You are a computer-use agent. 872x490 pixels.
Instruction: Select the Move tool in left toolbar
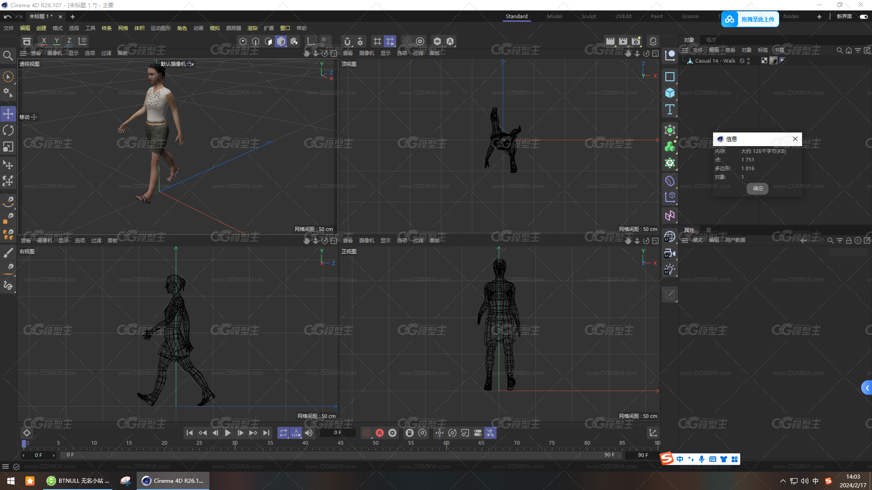coord(8,114)
